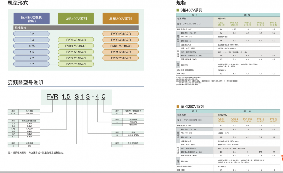
Task: Click the 注）使用标准型时 footnote line
Action: pos(36,153)
